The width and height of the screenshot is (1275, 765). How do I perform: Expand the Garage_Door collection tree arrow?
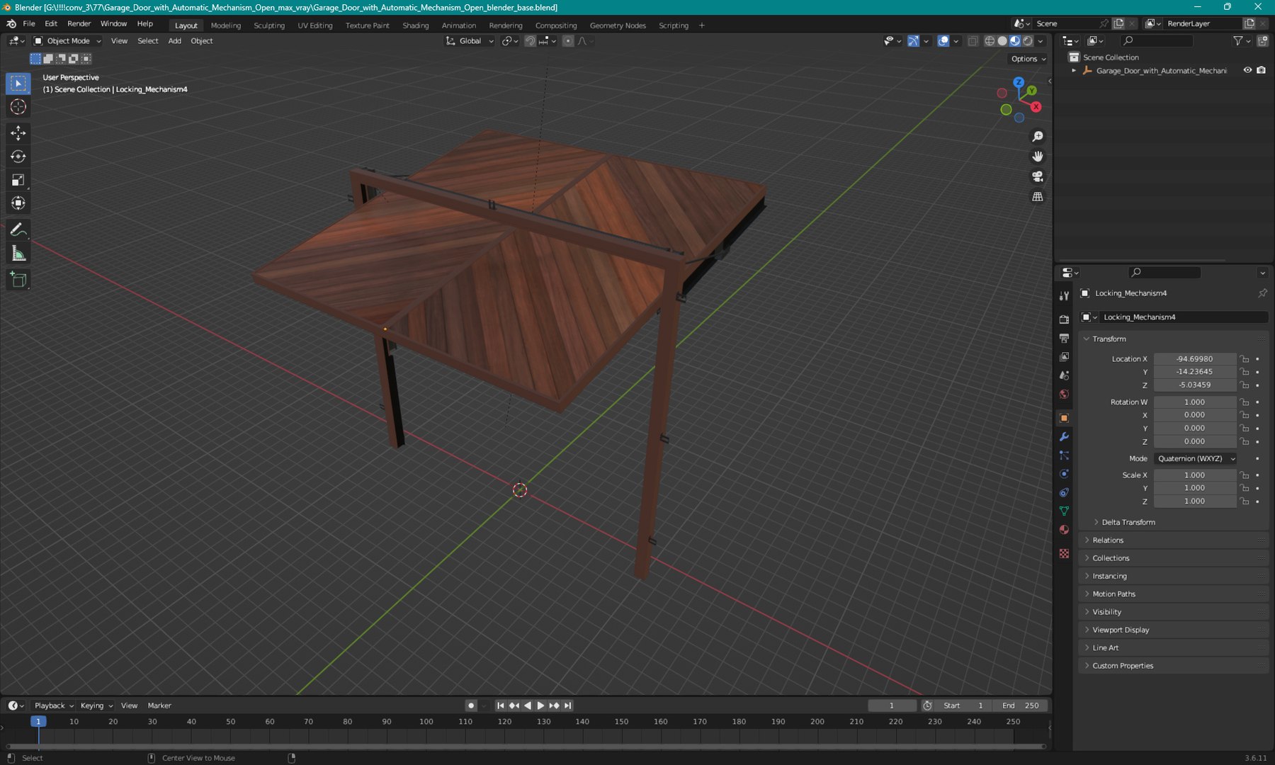click(1074, 71)
